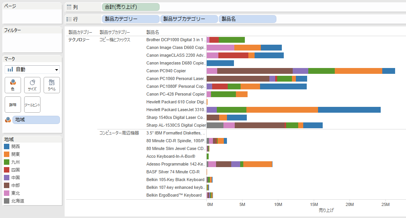The height and width of the screenshot is (218, 406).
Task: Click the 売り上げ axis title
Action: pyautogui.click(x=326, y=210)
